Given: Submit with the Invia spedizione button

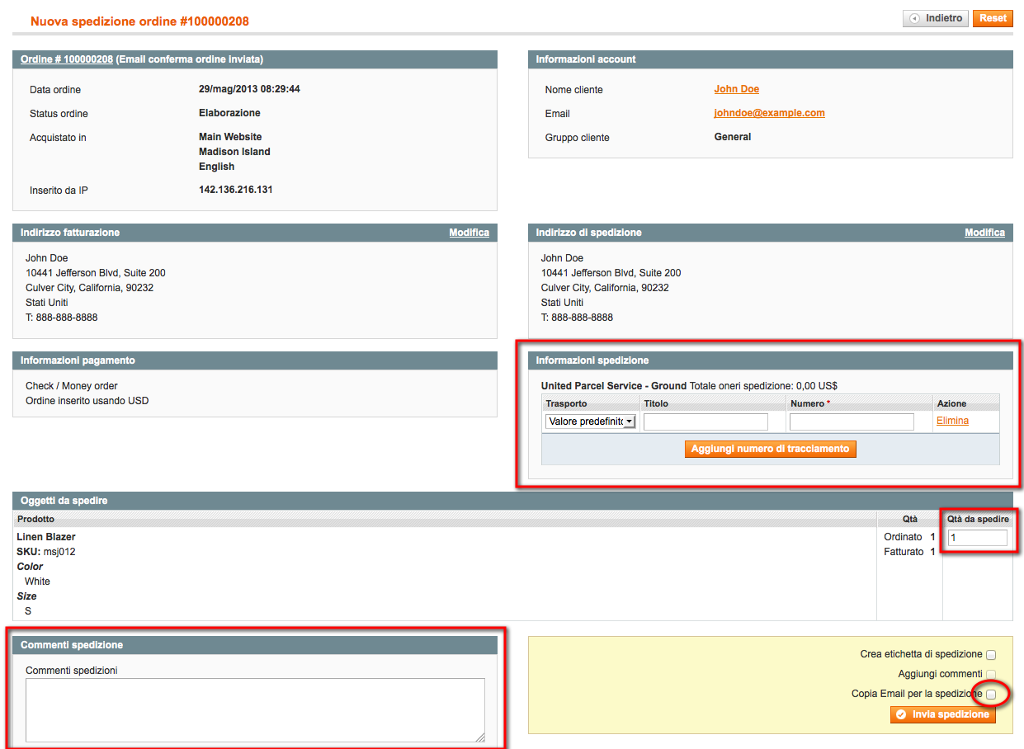Looking at the screenshot, I should (942, 714).
